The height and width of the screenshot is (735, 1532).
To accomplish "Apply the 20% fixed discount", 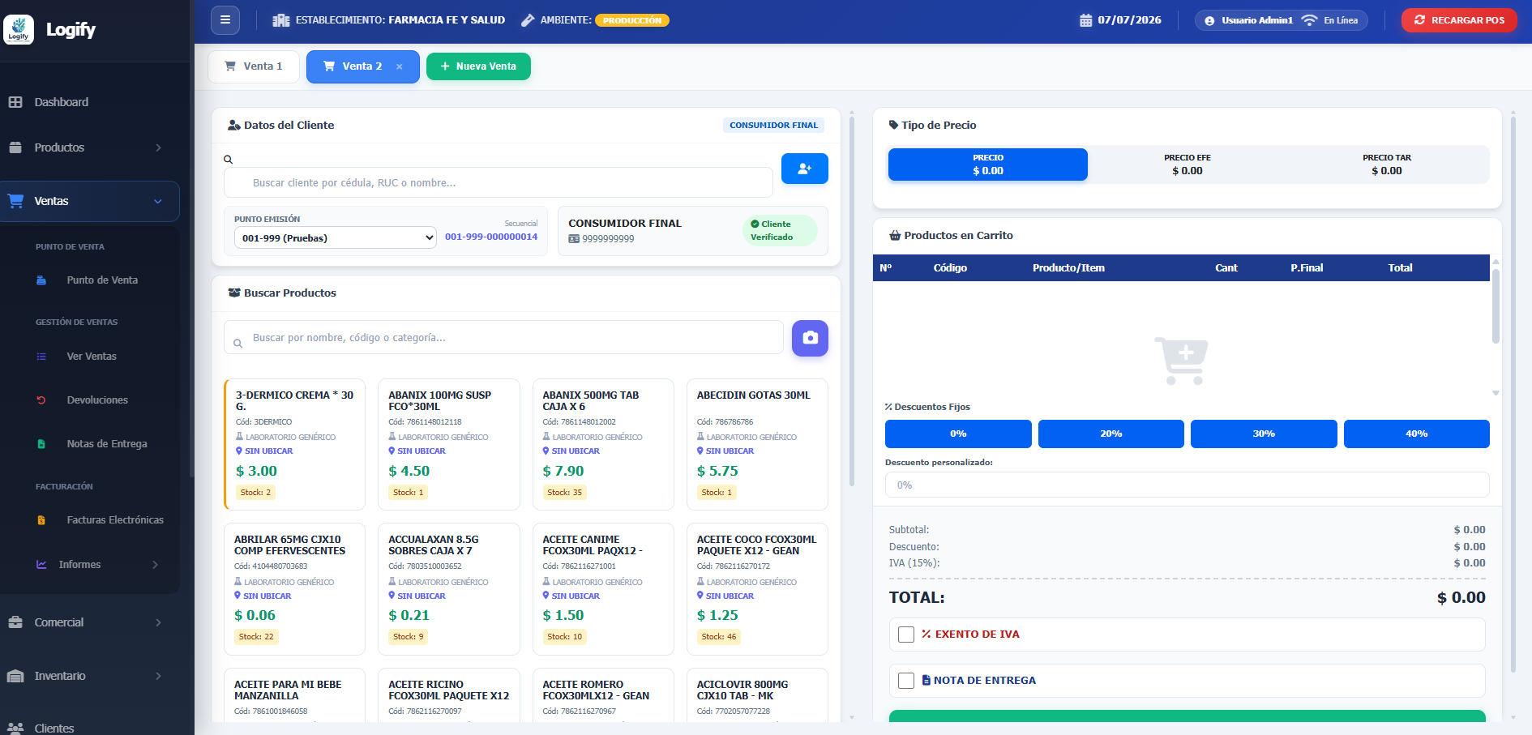I will [1111, 434].
